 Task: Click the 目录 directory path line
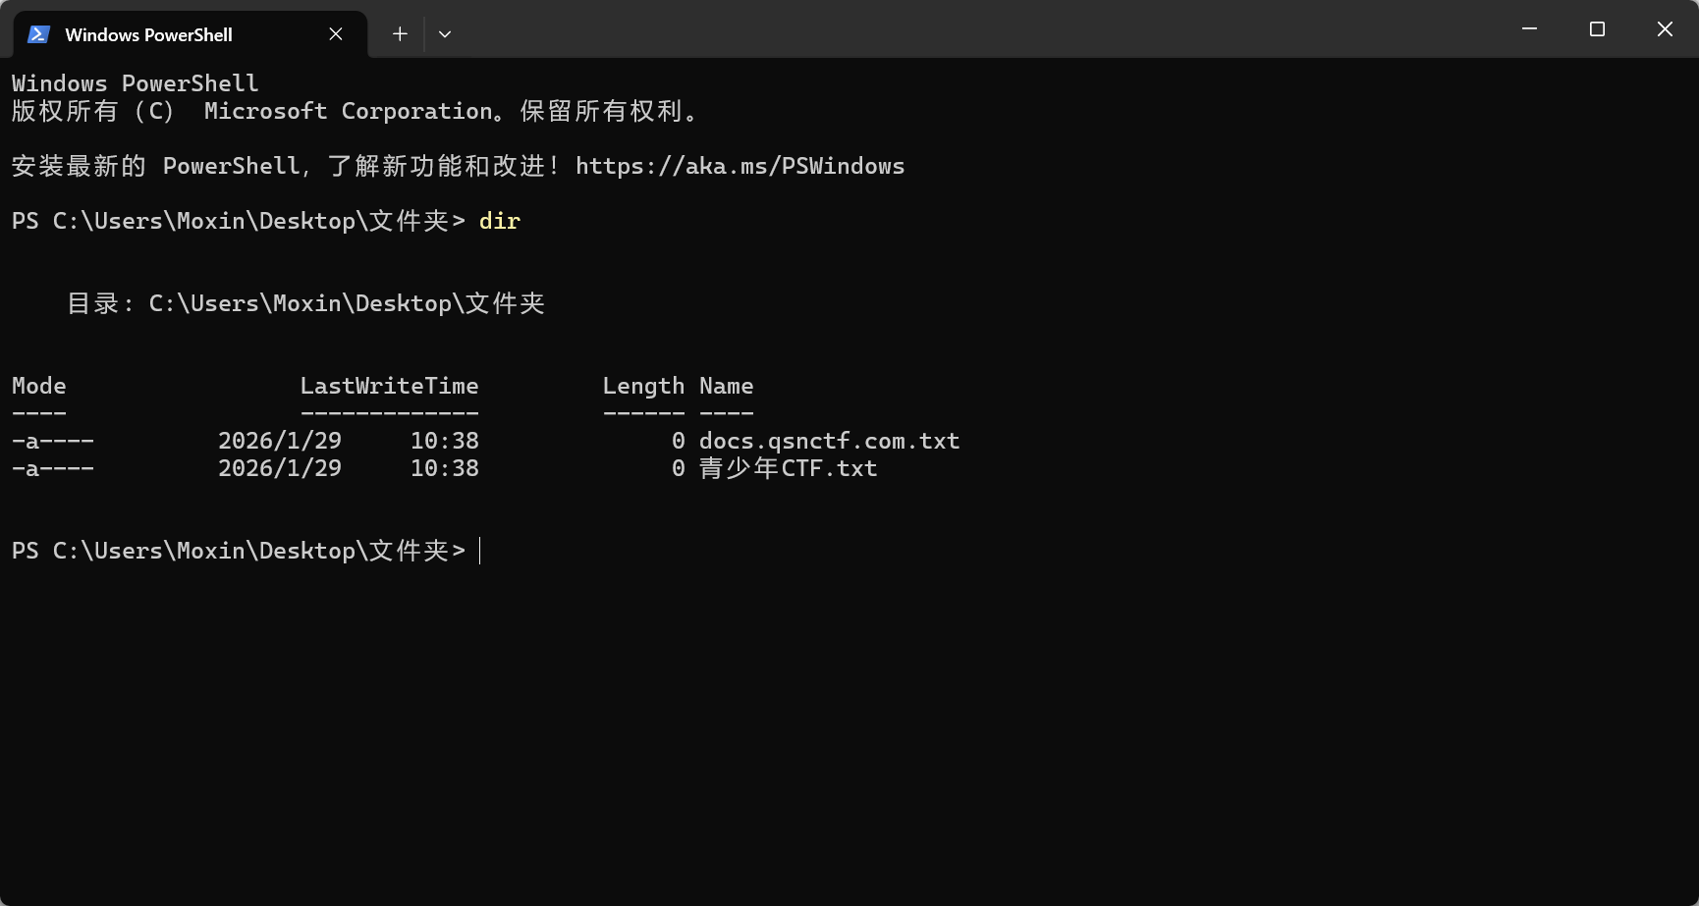pyautogui.click(x=305, y=303)
